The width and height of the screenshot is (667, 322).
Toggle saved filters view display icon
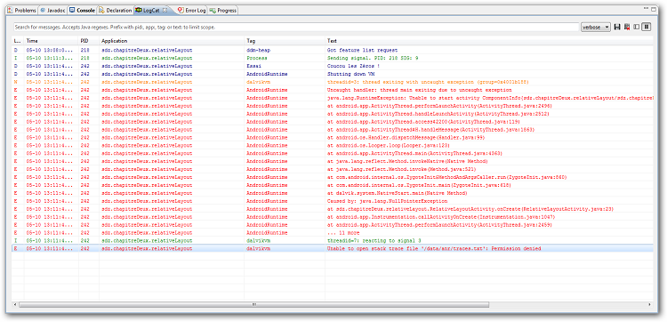point(637,28)
